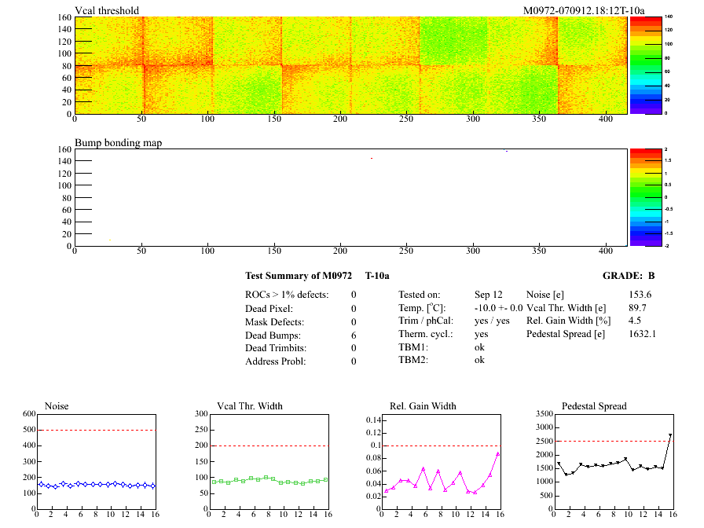This screenshot has width=704, height=528.
Task: Click the Bump bonding map color scale
Action: 639,196
